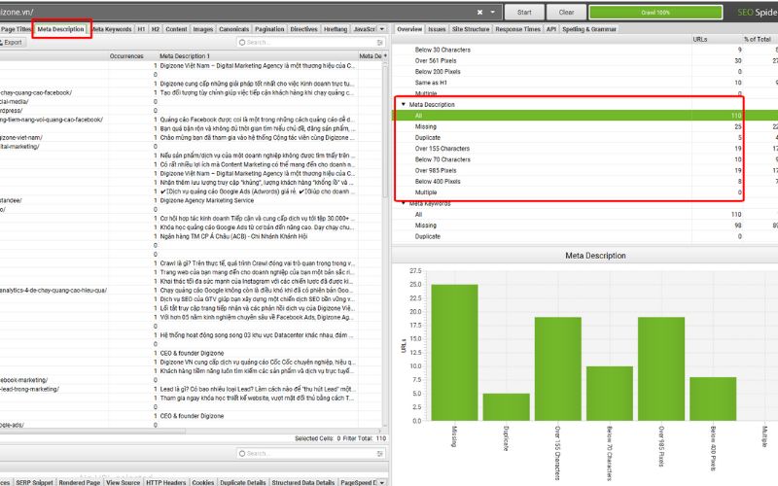The image size is (778, 486).
Task: Sort by the Occurrences column header
Action: [x=126, y=56]
